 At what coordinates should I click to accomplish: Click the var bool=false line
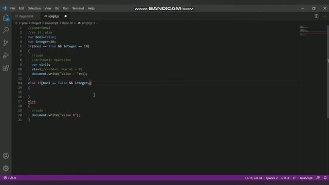42,37
